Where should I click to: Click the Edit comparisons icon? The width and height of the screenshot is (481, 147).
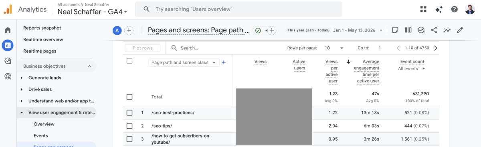[408, 30]
